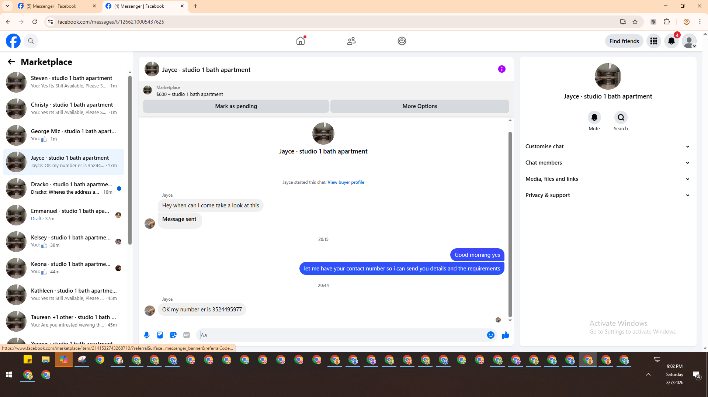Open the emoji picker in message box
The height and width of the screenshot is (397, 708).
[x=491, y=335]
